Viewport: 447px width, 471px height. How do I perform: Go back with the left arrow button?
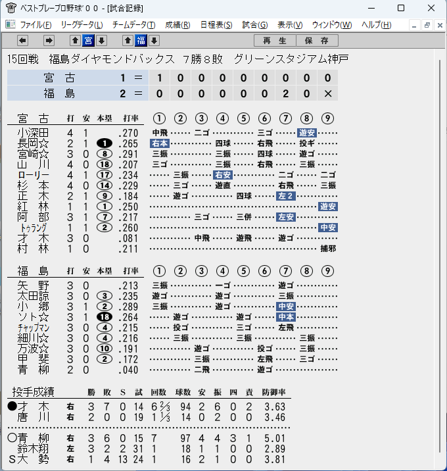coord(22,40)
